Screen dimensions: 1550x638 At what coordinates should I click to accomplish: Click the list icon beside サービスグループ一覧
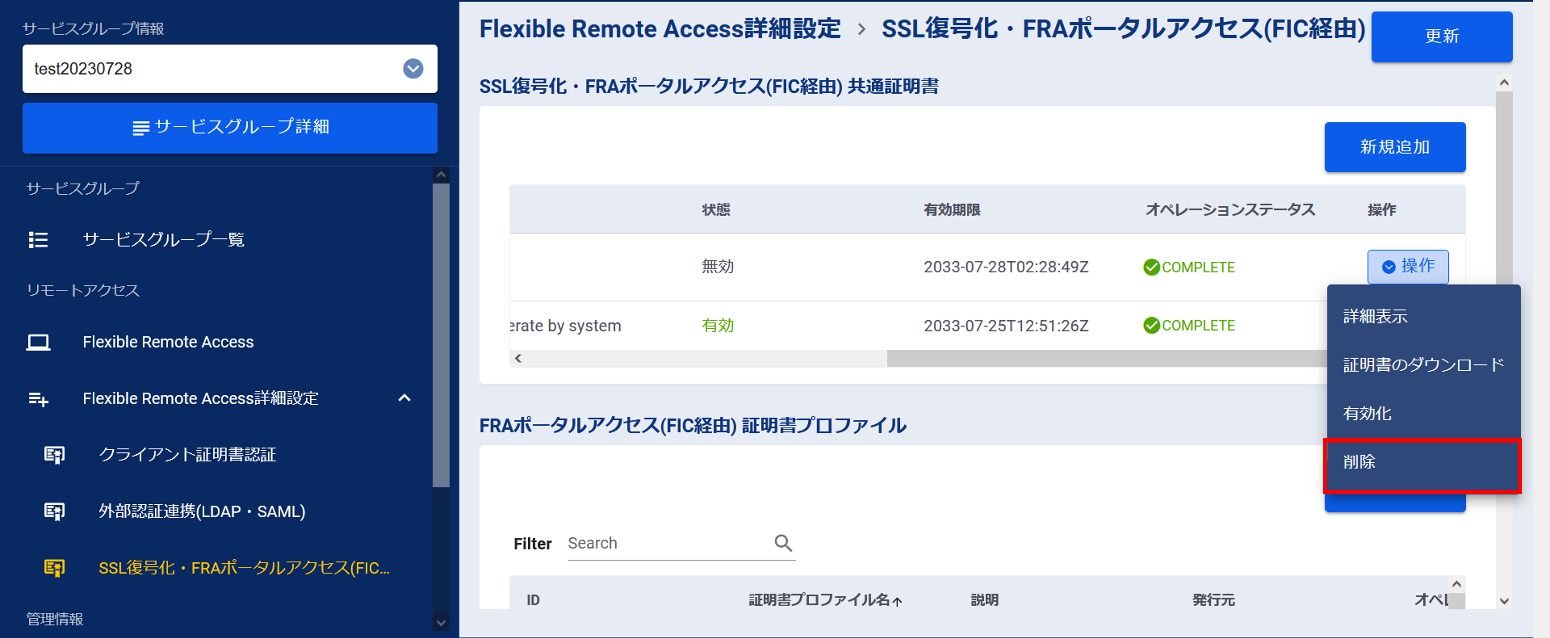(39, 240)
